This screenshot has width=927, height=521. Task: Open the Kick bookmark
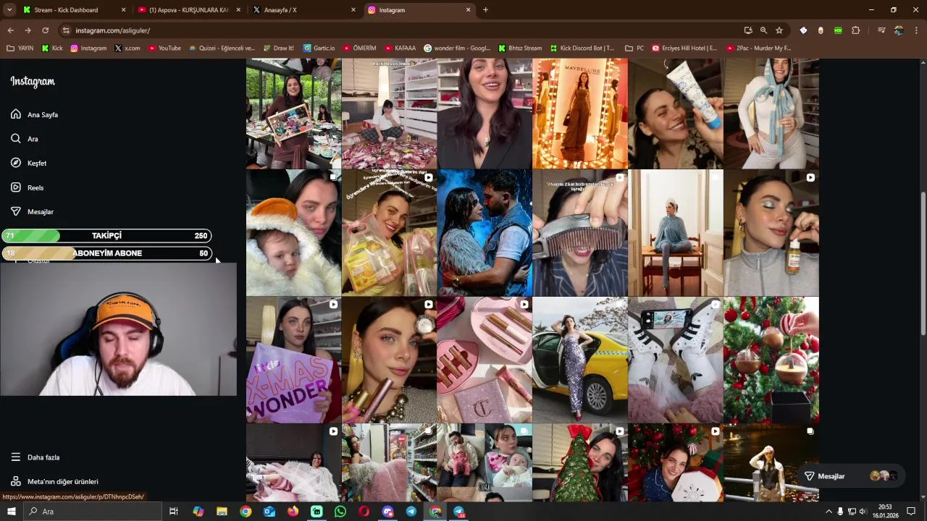[x=52, y=48]
